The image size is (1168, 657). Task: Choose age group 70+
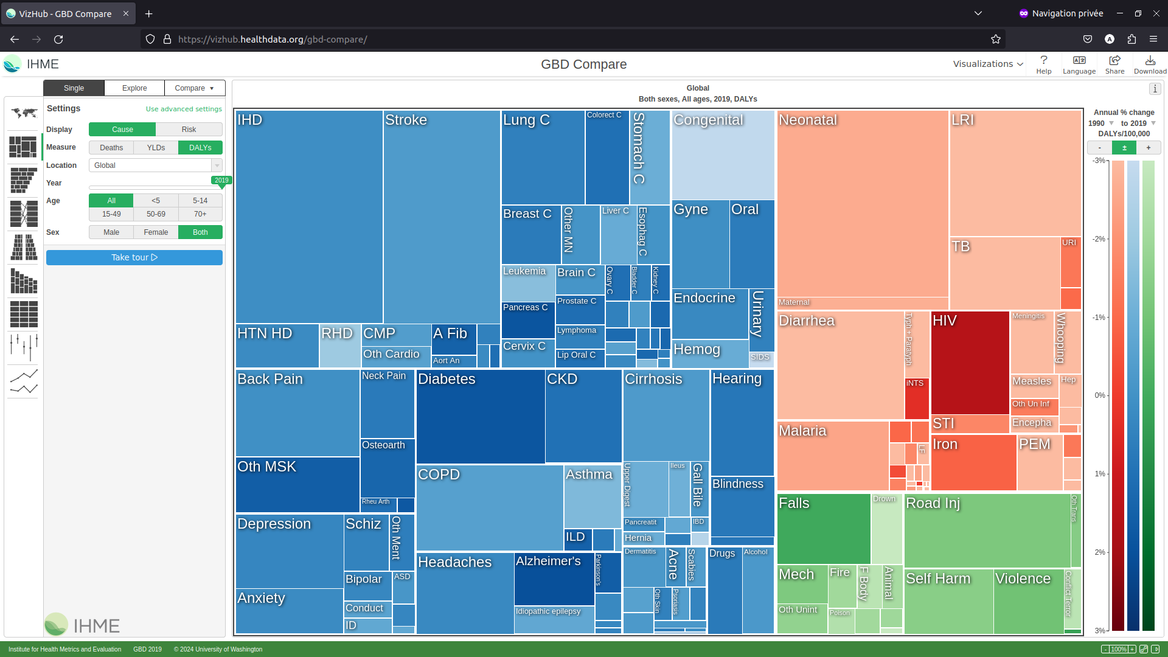pyautogui.click(x=200, y=214)
